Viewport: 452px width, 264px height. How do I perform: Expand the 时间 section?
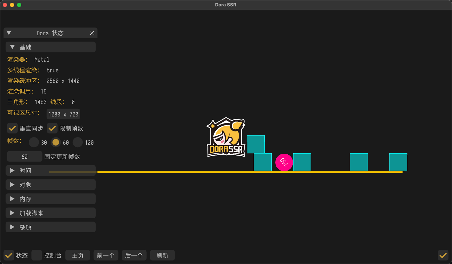[12, 171]
